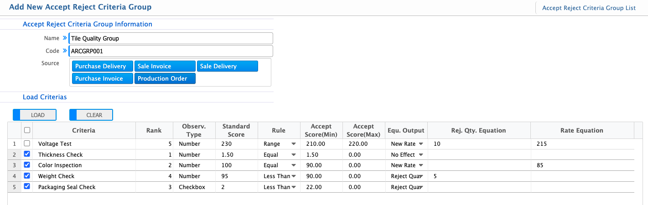Open the Accept Reject Criteria Group List
This screenshot has width=648, height=205.
click(589, 8)
